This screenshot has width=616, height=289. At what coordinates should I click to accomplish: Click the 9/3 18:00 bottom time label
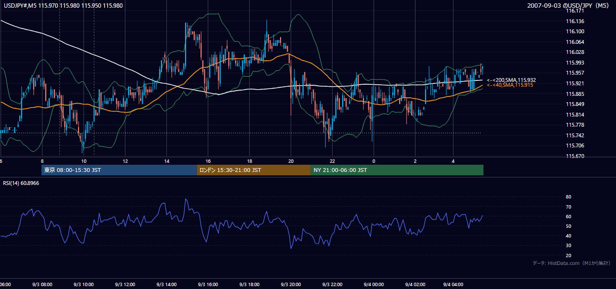[x=249, y=285]
